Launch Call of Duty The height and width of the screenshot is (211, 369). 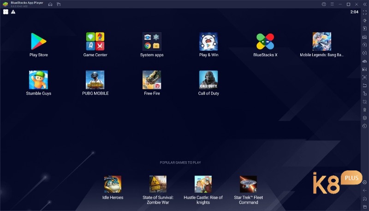[208, 80]
